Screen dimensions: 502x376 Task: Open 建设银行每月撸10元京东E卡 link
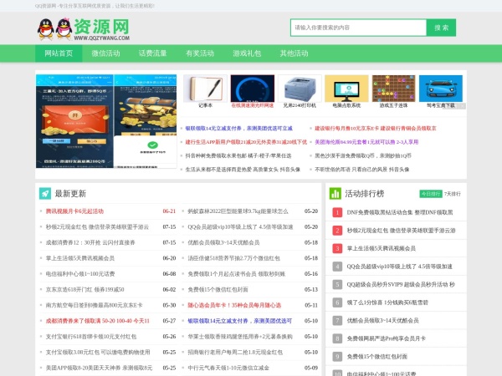click(376, 129)
